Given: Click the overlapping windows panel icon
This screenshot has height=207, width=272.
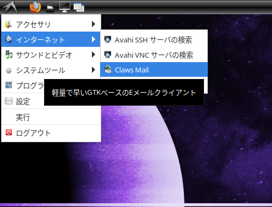Looking at the screenshot, I should point(79,8).
